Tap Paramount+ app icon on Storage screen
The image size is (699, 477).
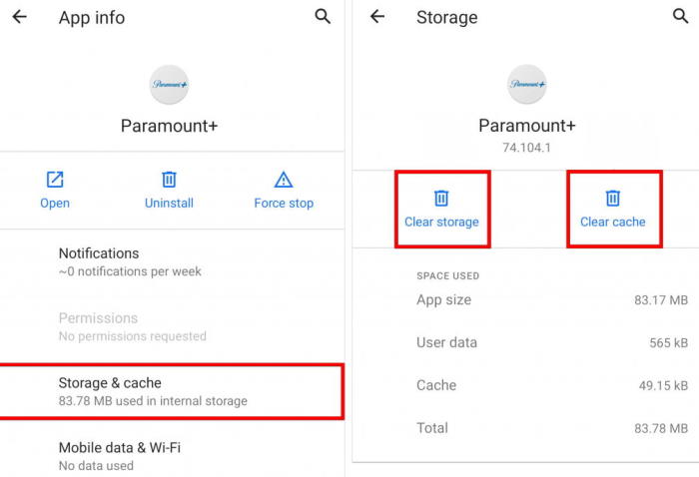pos(527,84)
